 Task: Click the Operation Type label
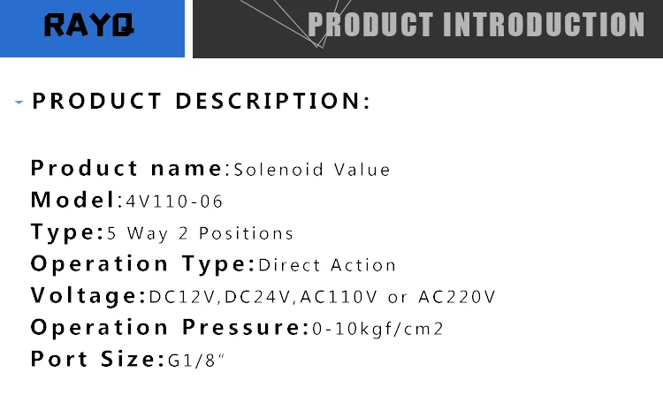click(143, 264)
